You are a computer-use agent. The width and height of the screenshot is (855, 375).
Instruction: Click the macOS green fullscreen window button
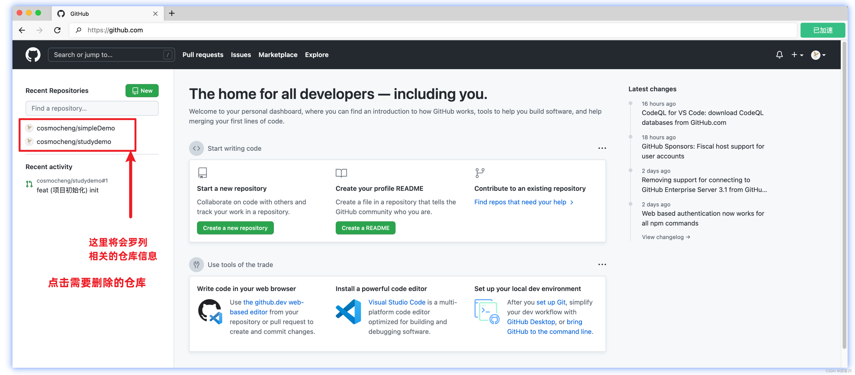[x=38, y=13]
